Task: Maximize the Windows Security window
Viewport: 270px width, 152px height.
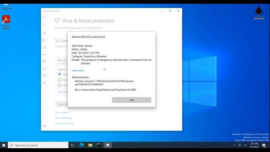Action: pyautogui.click(x=170, y=11)
